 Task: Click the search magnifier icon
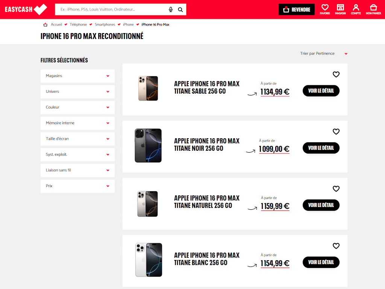(180, 9)
